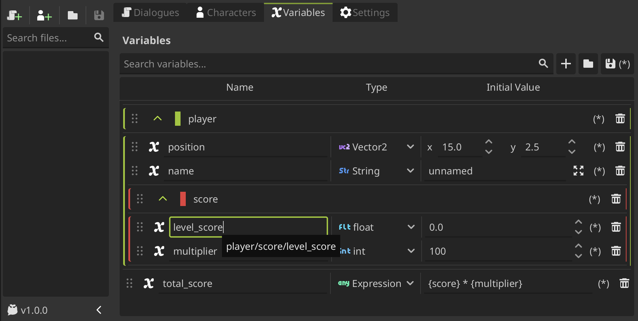Add a new variable with the plus icon
This screenshot has width=638, height=321.
click(566, 64)
